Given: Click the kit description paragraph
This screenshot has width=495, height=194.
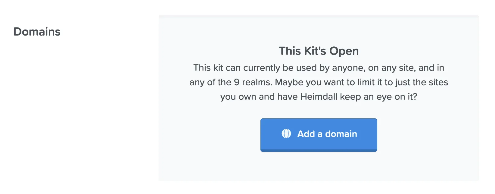Looking at the screenshot, I should tap(319, 82).
